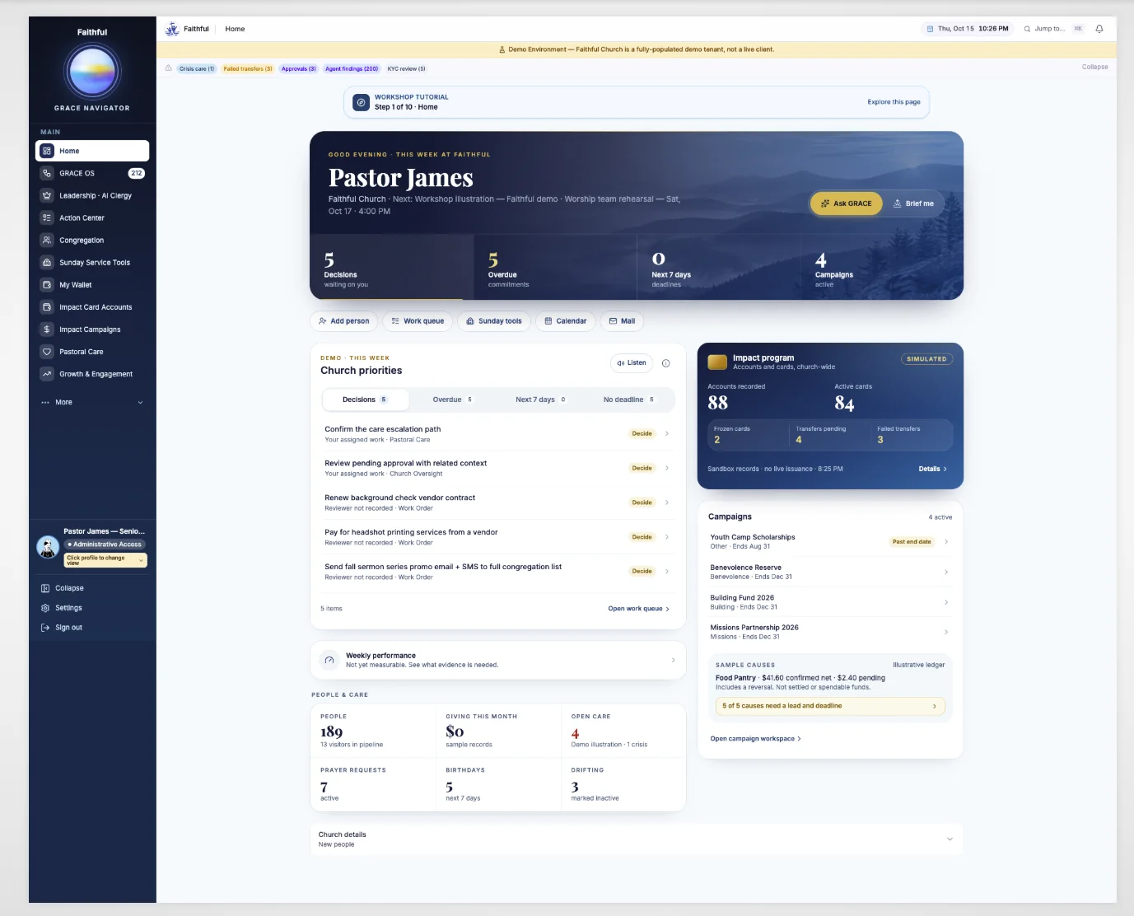The width and height of the screenshot is (1134, 916).
Task: Decide on Renew background check vendor contract
Action: (642, 502)
